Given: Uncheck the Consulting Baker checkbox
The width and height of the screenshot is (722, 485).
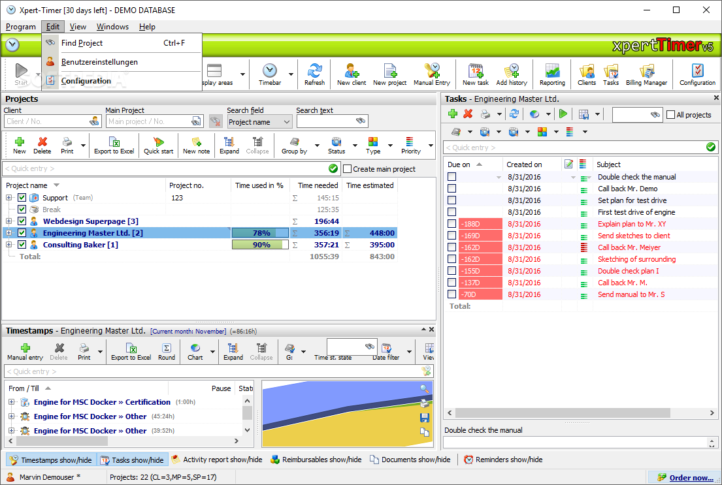Looking at the screenshot, I should pos(22,244).
